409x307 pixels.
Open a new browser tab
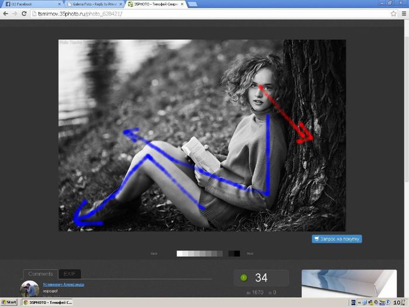pyautogui.click(x=192, y=4)
